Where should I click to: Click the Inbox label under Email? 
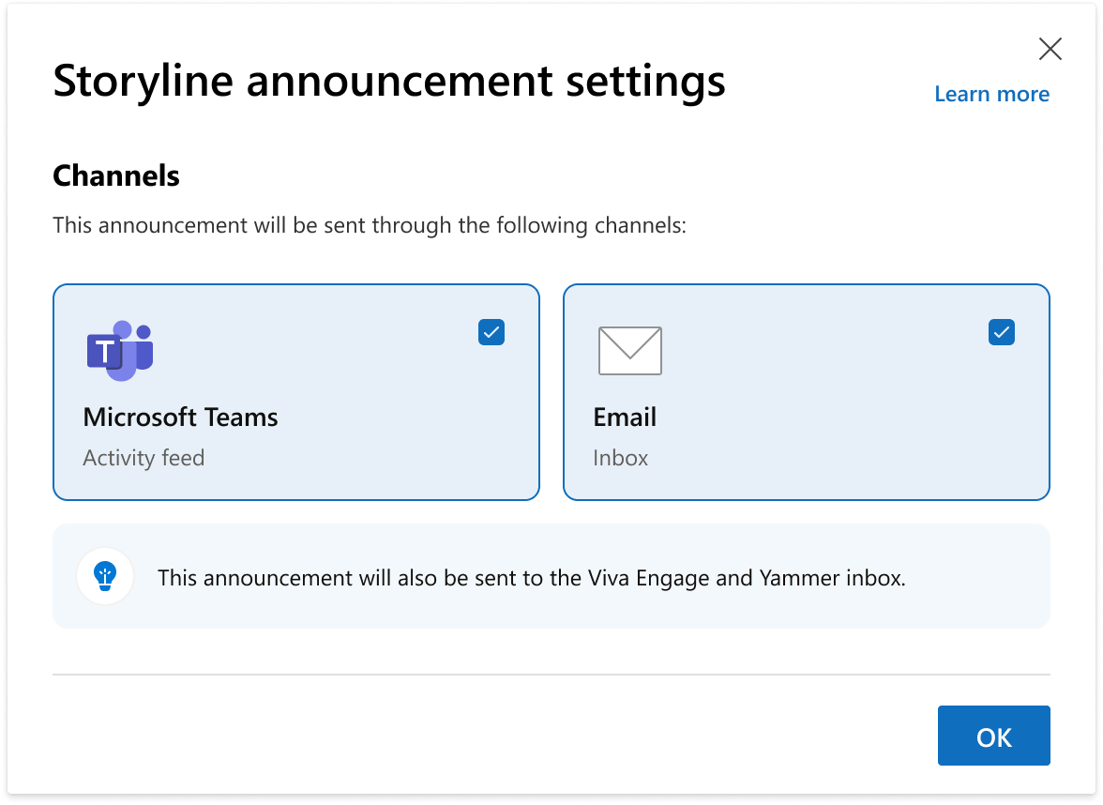pos(621,458)
